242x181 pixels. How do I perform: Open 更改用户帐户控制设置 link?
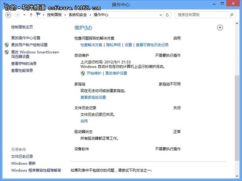30,45
